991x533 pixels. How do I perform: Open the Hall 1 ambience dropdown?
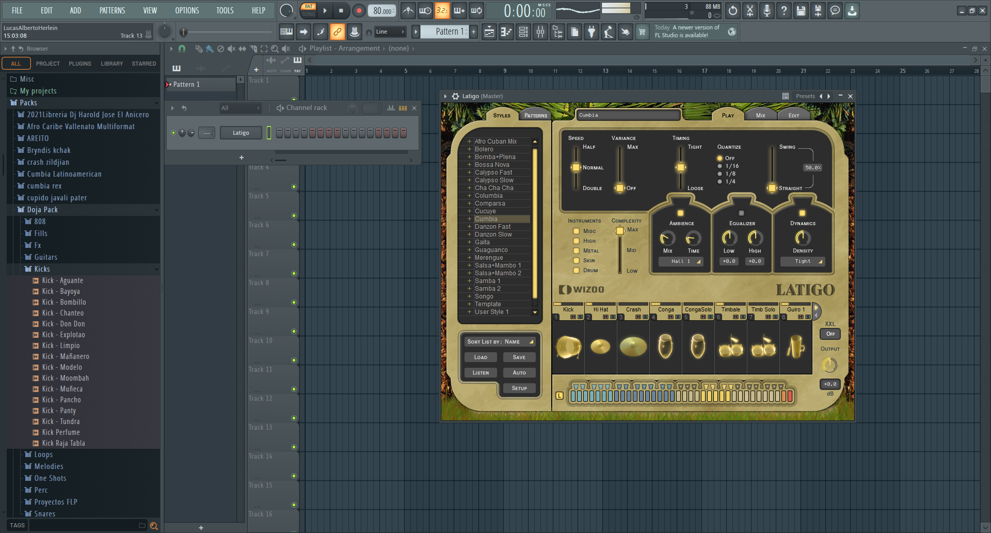pos(681,261)
